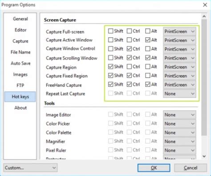This screenshot has width=211, height=176.
Task: Uncheck Ctrl for Capture Scrolling Window
Action: [129, 58]
